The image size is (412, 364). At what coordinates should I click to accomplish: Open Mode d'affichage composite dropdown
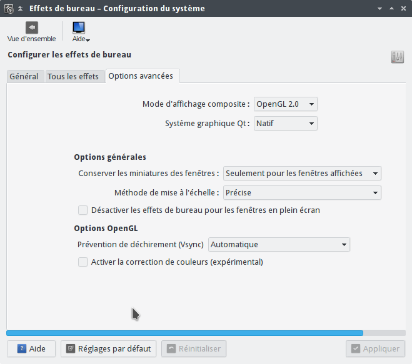click(x=286, y=104)
